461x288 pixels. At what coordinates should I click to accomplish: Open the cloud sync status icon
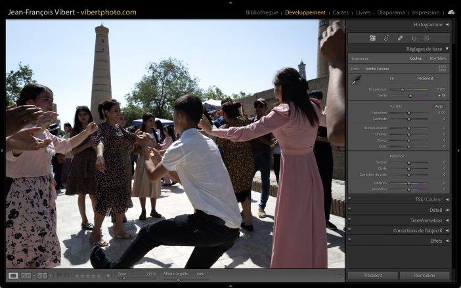[x=451, y=12]
